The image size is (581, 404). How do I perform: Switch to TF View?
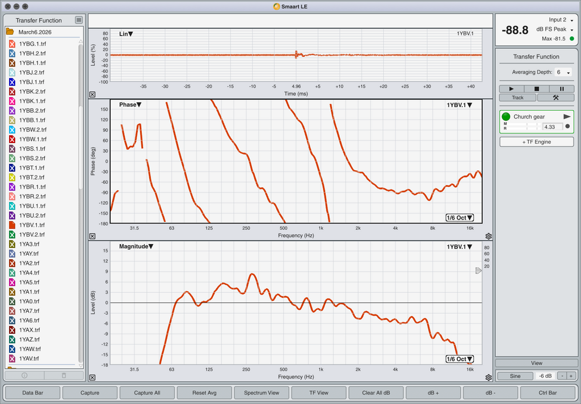(318, 393)
